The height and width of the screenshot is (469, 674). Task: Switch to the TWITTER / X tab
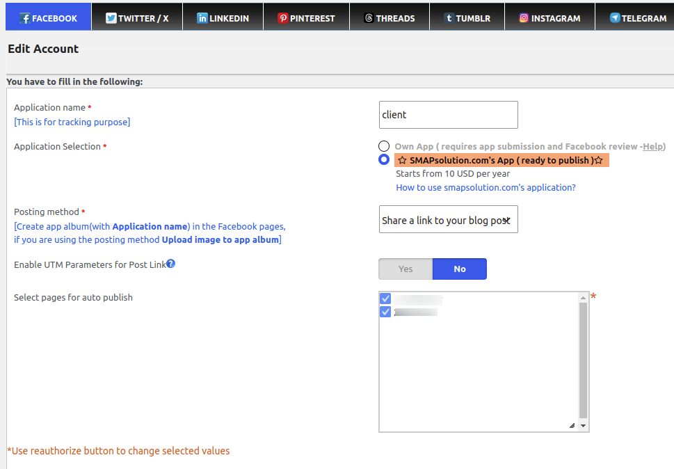(x=137, y=16)
